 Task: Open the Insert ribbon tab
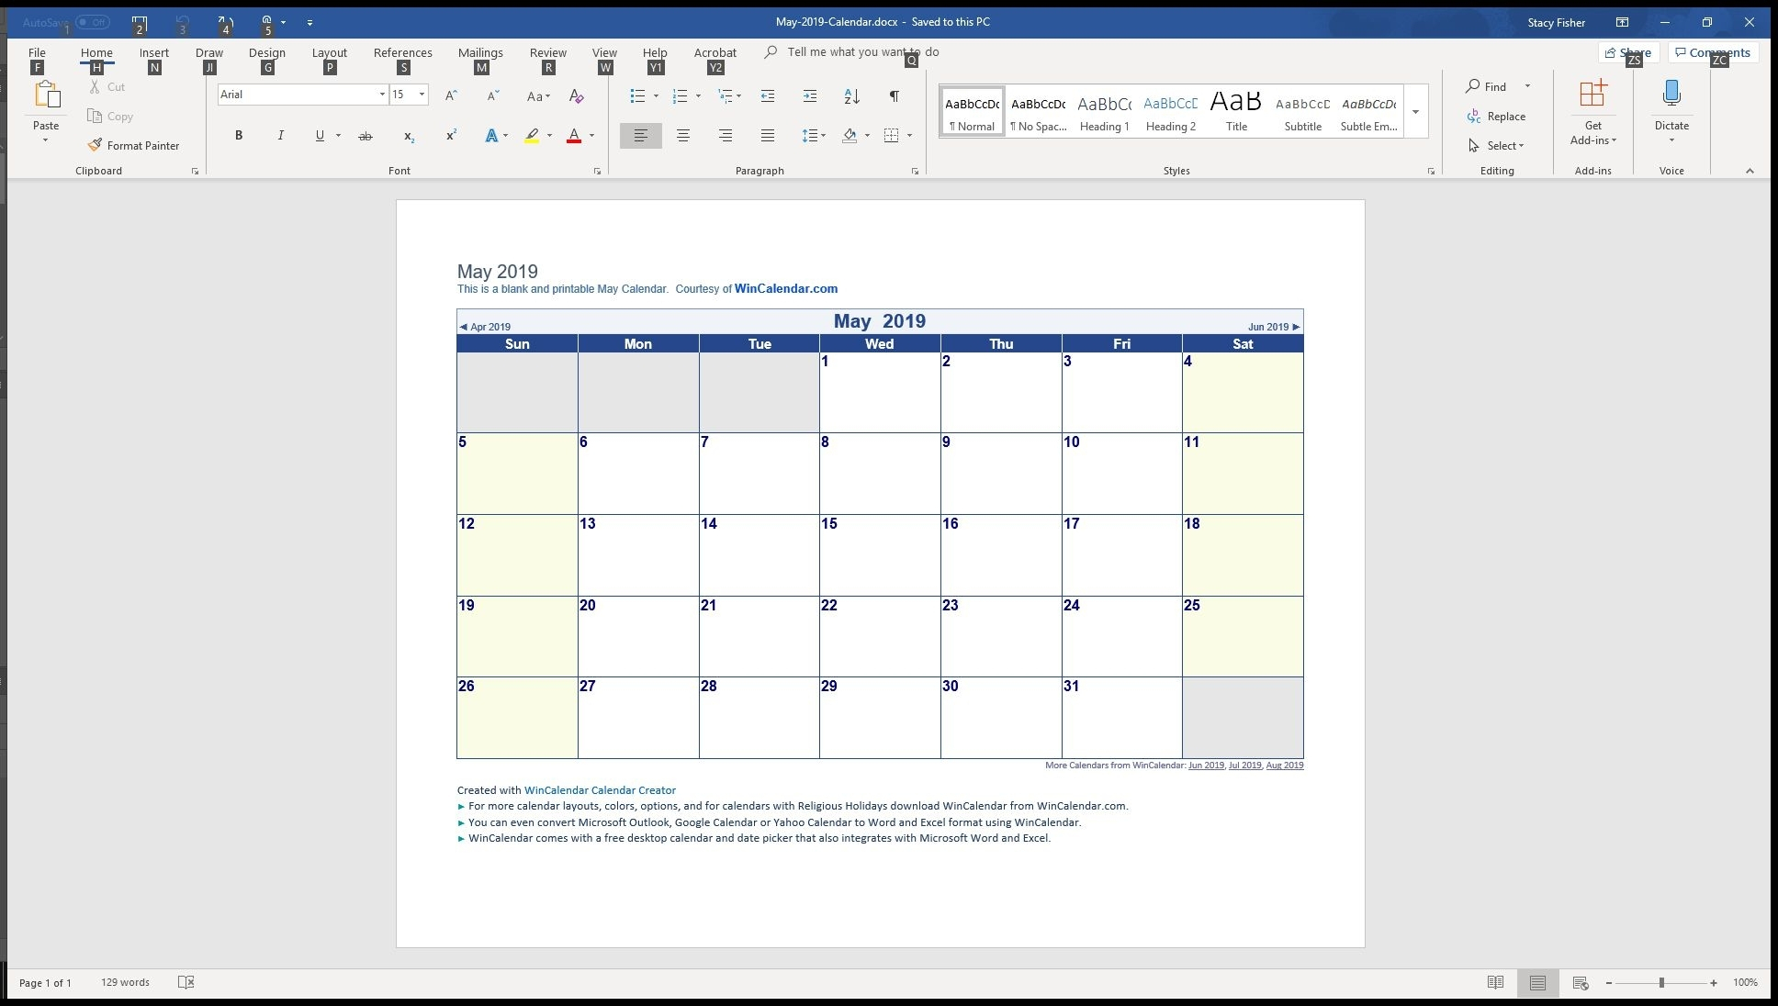(154, 51)
